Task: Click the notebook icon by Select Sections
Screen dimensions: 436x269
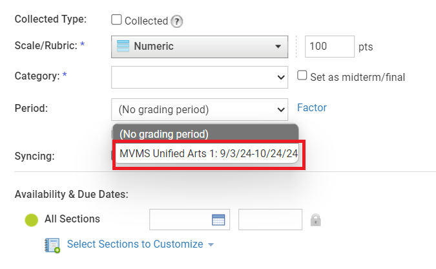Action: point(52,244)
